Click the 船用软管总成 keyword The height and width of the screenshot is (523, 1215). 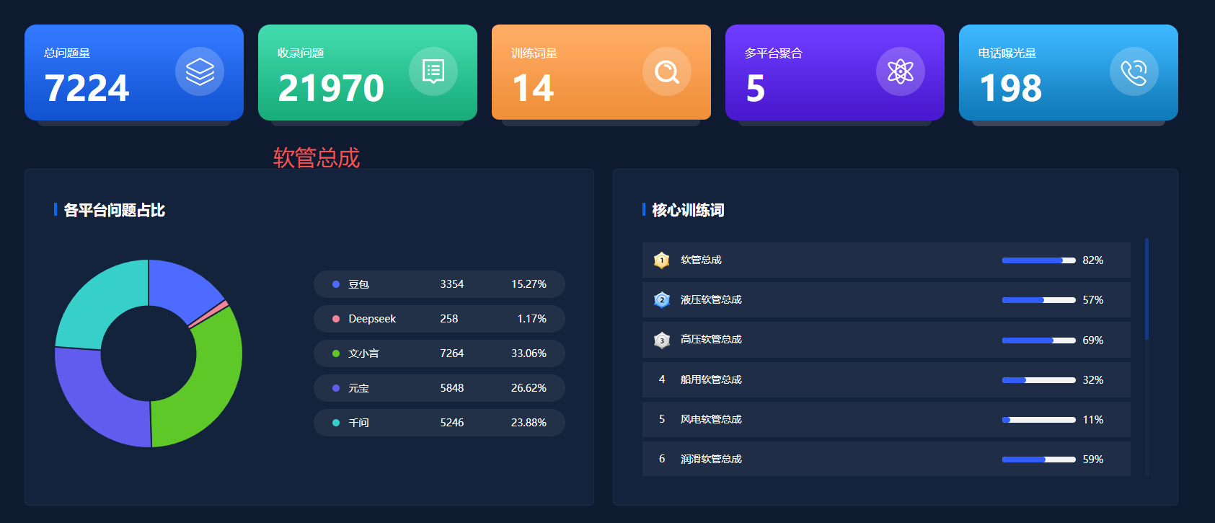[711, 379]
